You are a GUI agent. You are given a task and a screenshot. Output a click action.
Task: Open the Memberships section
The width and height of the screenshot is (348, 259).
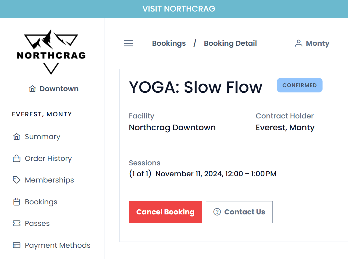click(49, 180)
